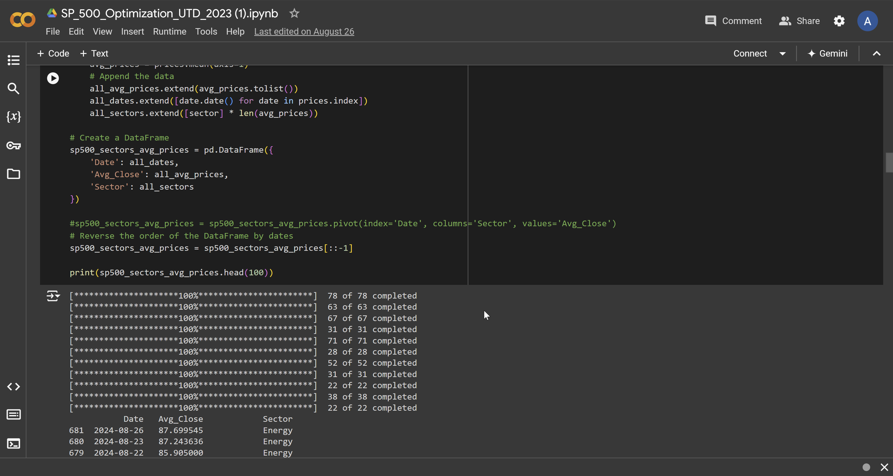Collapse the header with the chevron up
The width and height of the screenshot is (893, 476).
click(x=876, y=53)
